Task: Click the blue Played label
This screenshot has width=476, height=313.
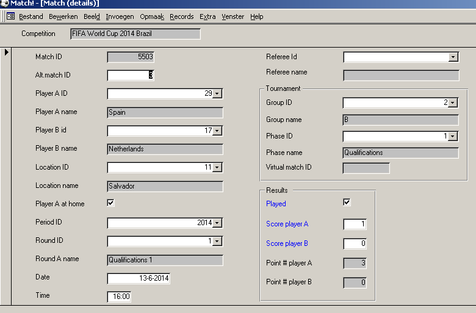Action: [x=276, y=204]
